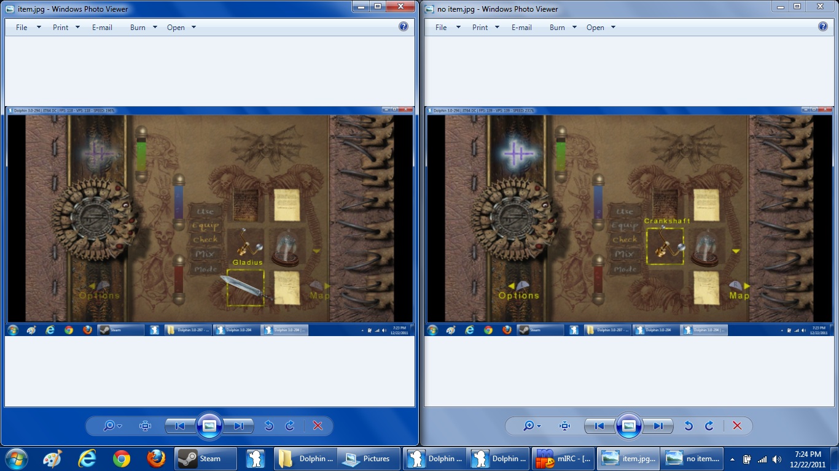Go to next picture in no item.jpg window
This screenshot has height=471, width=839.
coord(658,426)
